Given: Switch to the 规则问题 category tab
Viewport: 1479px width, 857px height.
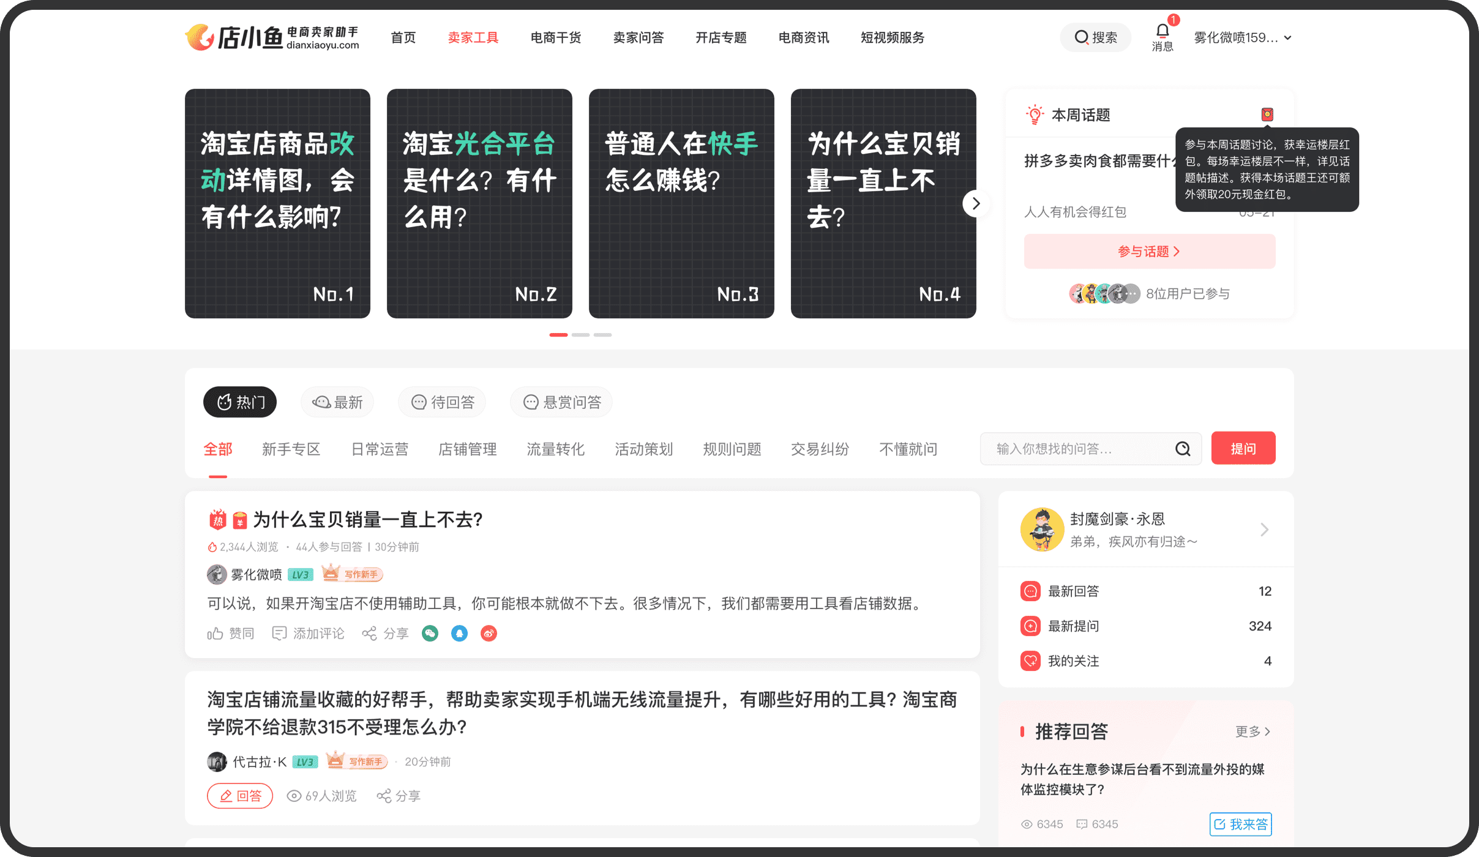Looking at the screenshot, I should pos(732,449).
